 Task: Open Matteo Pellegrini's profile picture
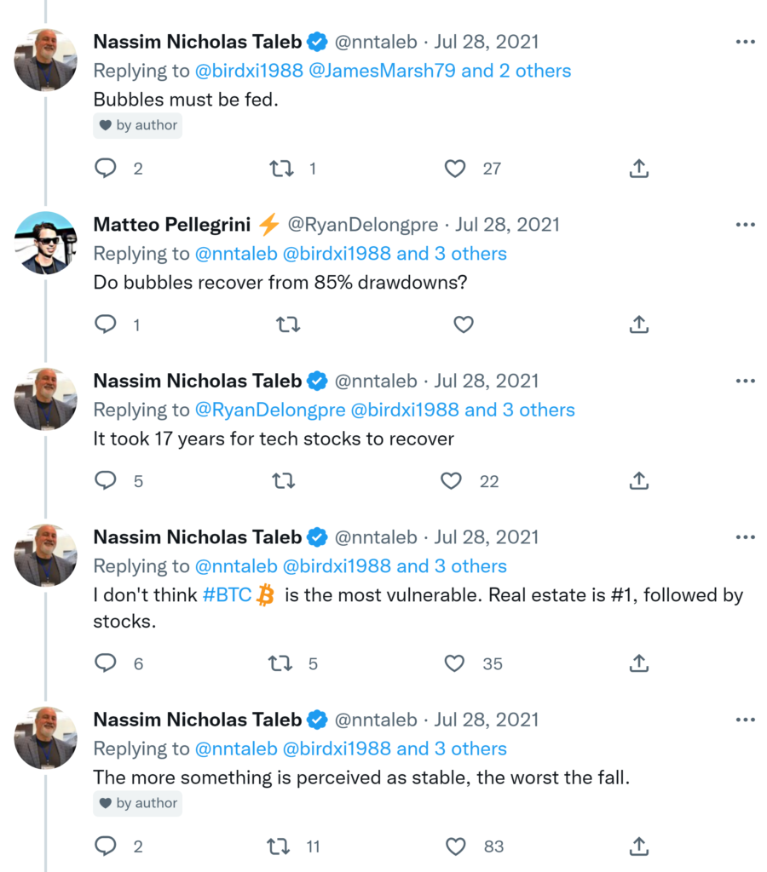(45, 243)
